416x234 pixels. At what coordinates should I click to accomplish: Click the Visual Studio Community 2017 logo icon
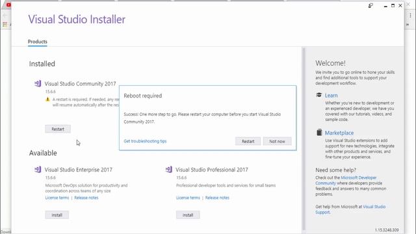[38, 84]
